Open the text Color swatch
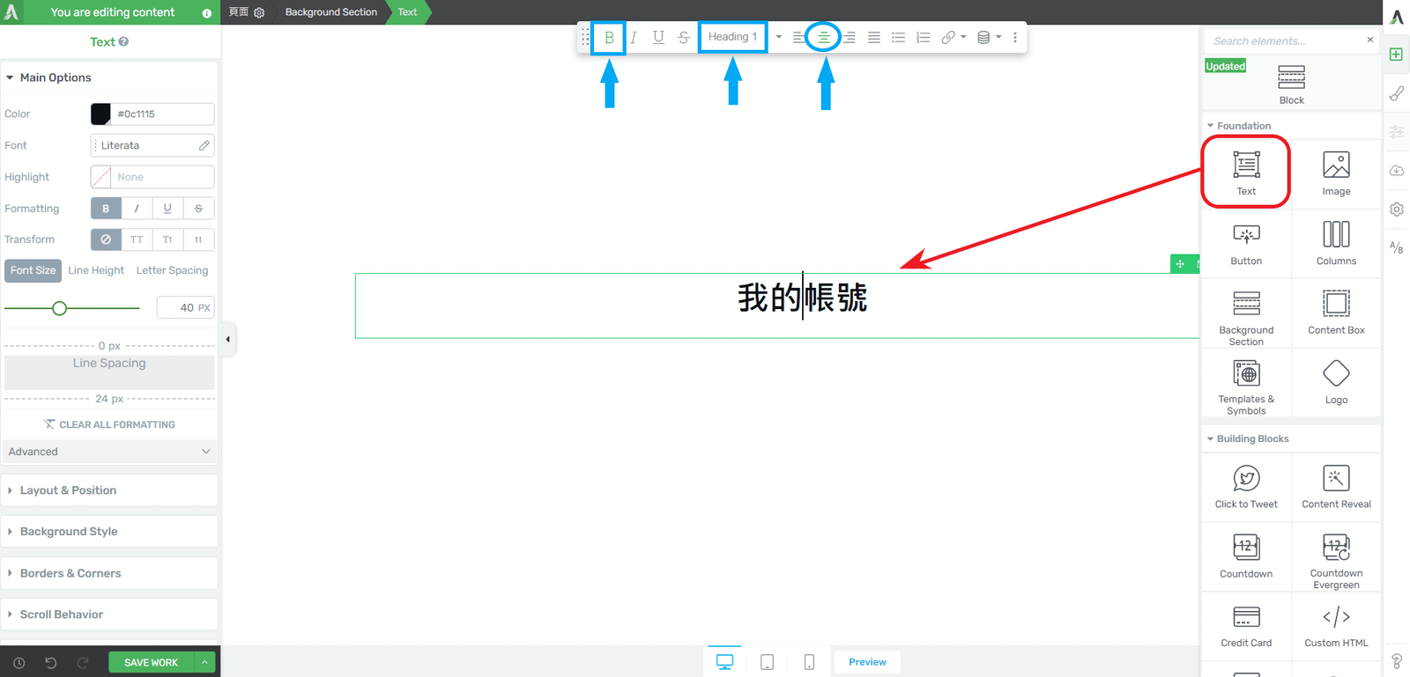1410x677 pixels. tap(100, 114)
